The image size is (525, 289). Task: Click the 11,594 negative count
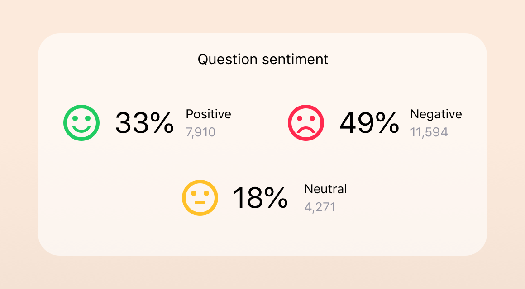click(429, 132)
